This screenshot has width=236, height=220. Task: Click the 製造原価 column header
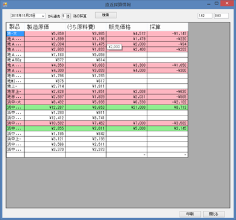45,27
